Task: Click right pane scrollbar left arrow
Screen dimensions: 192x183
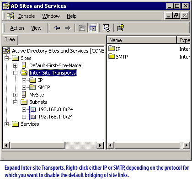Action: tap(111, 145)
